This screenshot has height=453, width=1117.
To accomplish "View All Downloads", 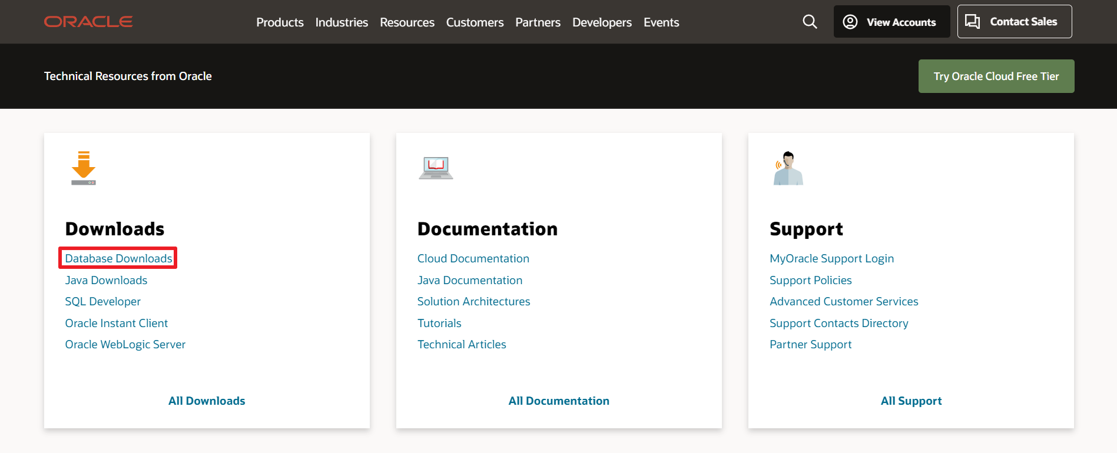I will 207,401.
